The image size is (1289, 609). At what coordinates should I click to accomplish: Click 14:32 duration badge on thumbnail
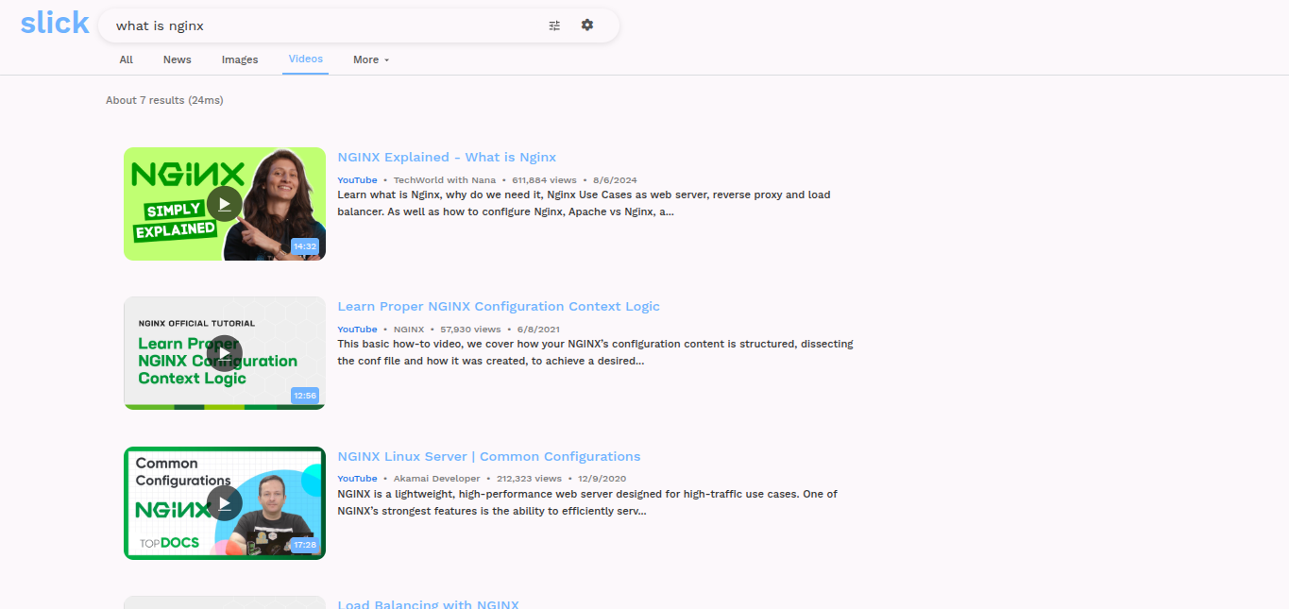tap(305, 246)
